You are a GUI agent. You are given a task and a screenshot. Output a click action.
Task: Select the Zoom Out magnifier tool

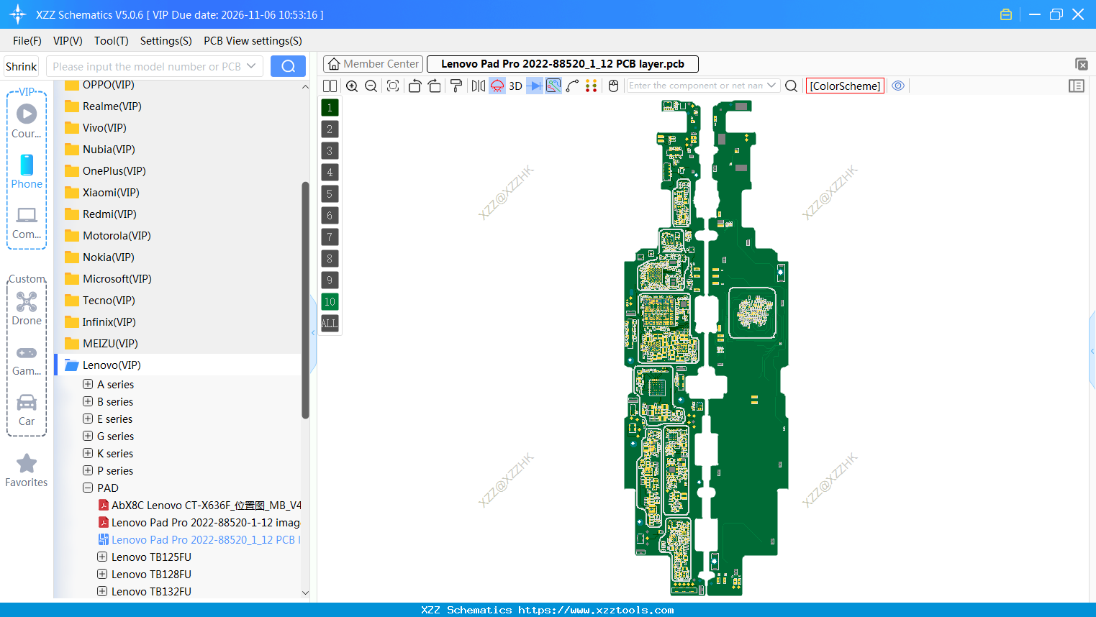pyautogui.click(x=370, y=86)
